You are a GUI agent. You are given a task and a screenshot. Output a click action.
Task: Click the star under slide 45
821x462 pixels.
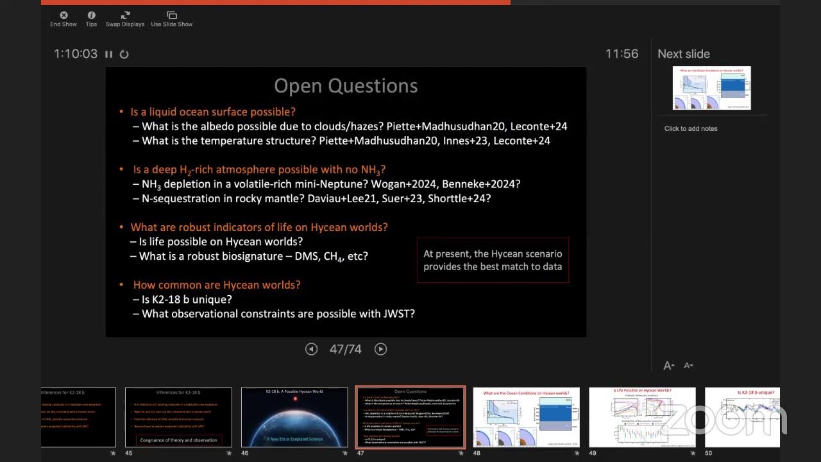(x=230, y=453)
